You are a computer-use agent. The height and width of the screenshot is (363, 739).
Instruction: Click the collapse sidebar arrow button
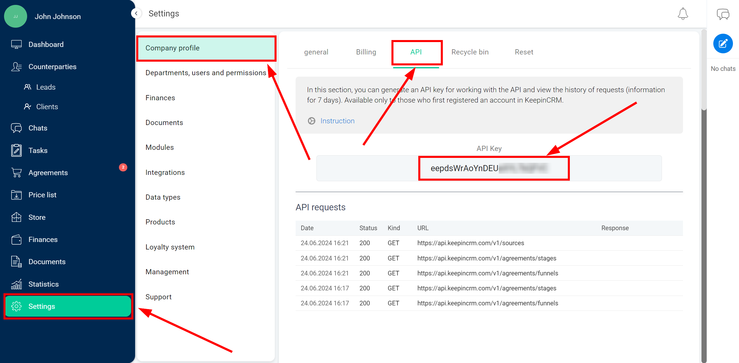[136, 13]
